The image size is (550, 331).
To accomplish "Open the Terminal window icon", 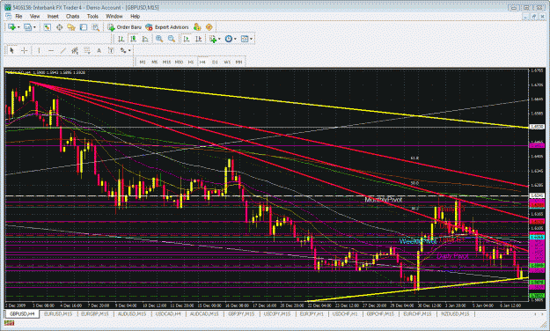I will tap(83, 27).
